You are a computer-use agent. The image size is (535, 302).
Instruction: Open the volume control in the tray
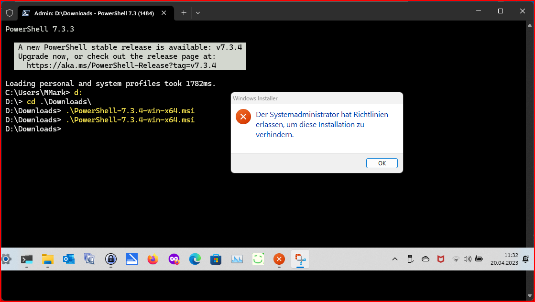[468, 259]
